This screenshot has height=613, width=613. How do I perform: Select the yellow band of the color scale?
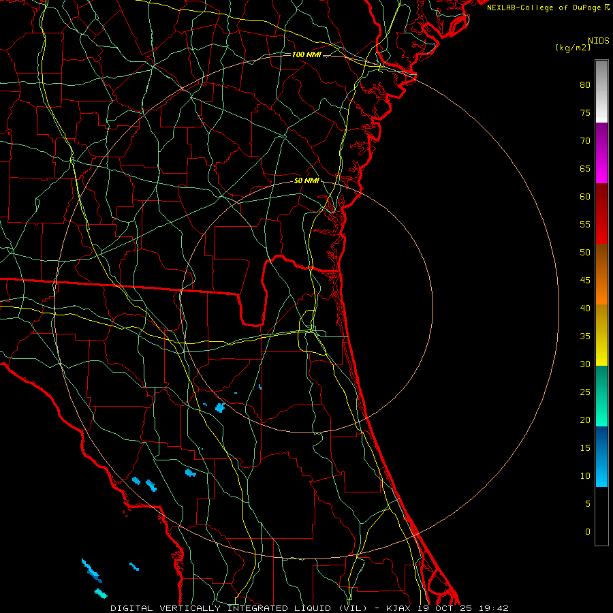tap(601, 335)
